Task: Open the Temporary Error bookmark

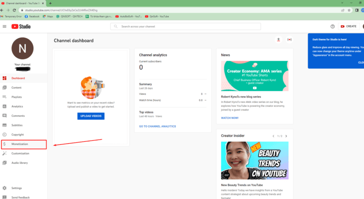Action: (11, 16)
